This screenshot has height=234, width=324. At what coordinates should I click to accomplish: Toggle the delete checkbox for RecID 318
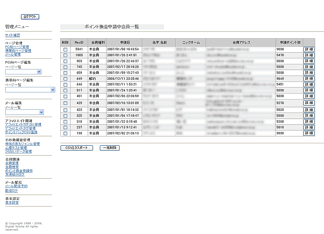coord(65,122)
